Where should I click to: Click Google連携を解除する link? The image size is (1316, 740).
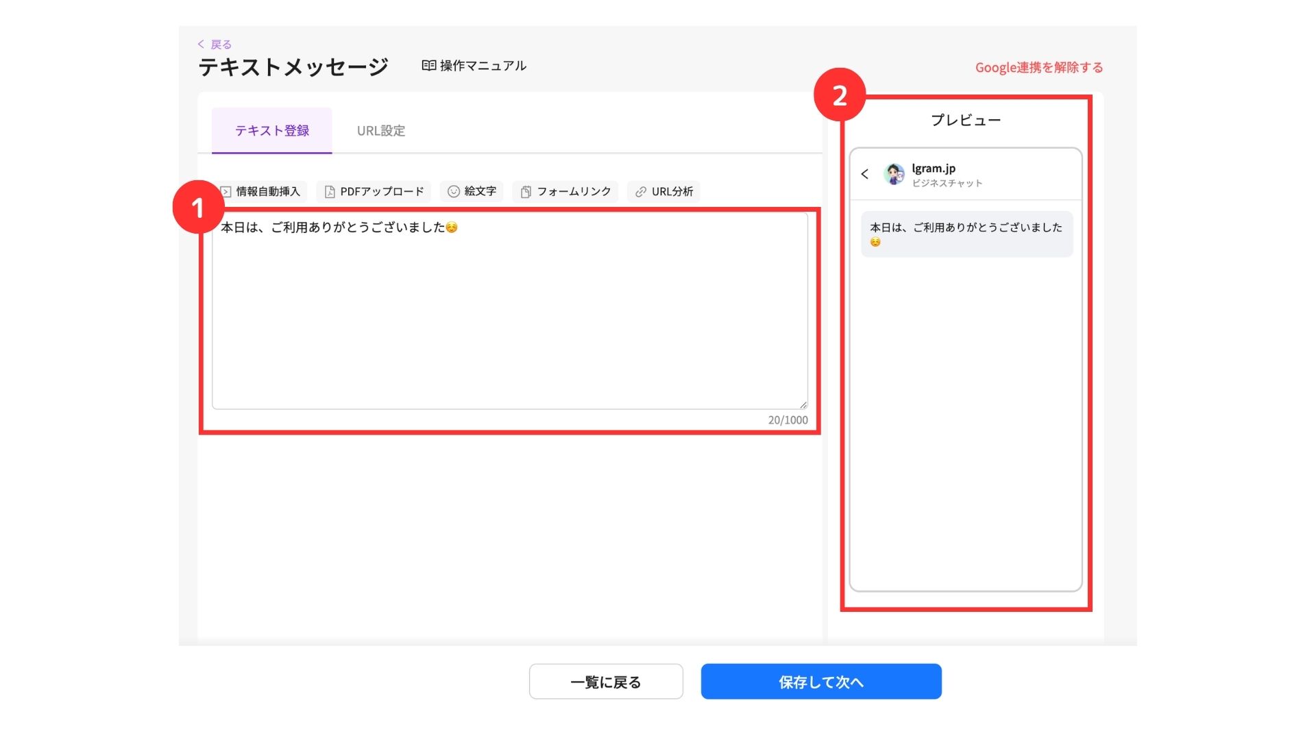tap(1039, 67)
